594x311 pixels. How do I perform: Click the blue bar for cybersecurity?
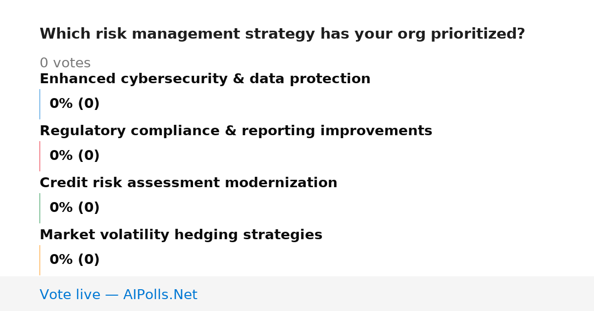click(40, 104)
